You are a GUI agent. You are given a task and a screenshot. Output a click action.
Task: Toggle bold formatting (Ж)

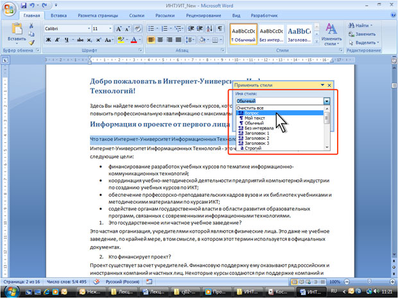48,40
